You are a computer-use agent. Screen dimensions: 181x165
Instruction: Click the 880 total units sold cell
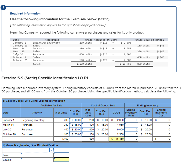pos(88,139)
